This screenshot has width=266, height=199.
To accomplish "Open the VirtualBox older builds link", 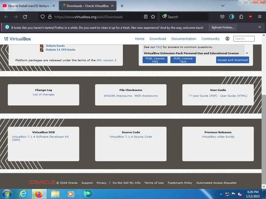I will pos(218,137).
